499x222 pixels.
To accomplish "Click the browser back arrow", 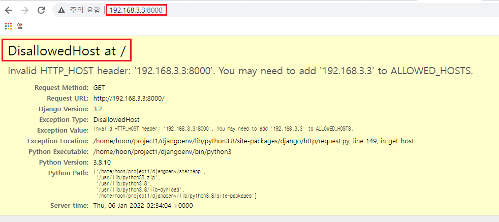I will 9,10.
